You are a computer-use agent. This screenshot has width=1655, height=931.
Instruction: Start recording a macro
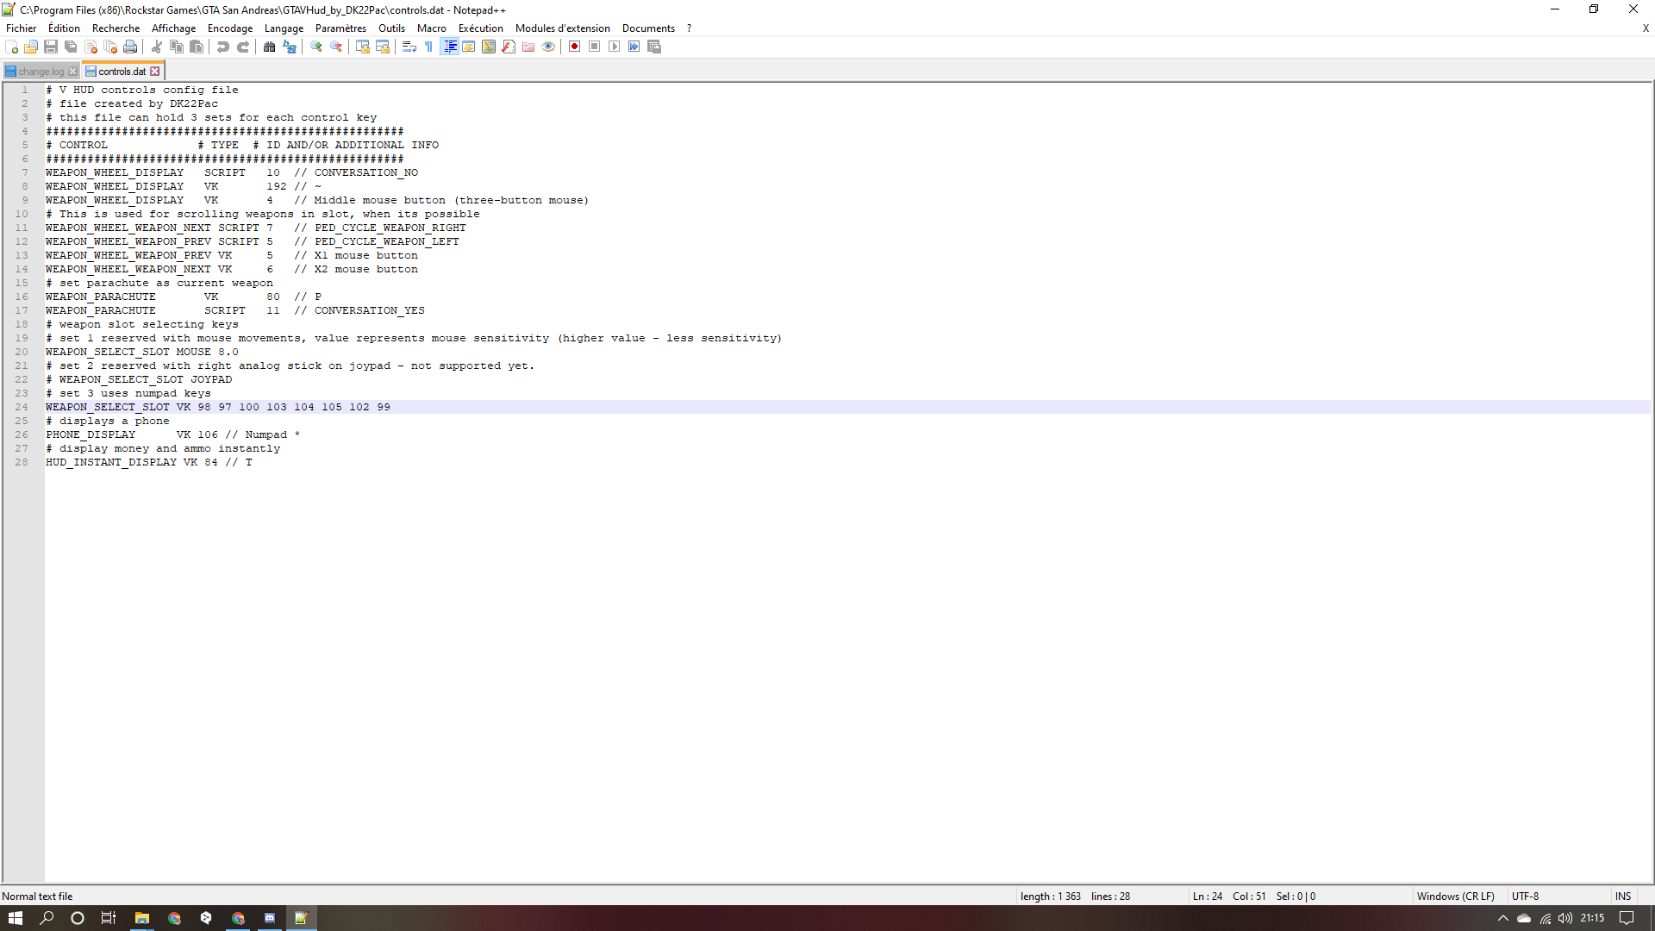click(x=574, y=47)
